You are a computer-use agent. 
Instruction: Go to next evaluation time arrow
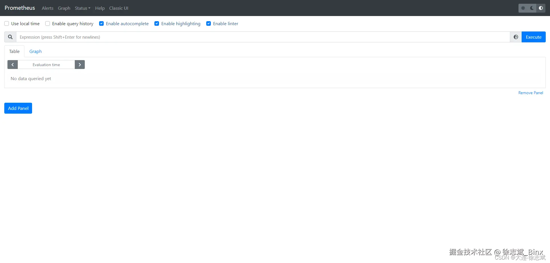point(80,65)
